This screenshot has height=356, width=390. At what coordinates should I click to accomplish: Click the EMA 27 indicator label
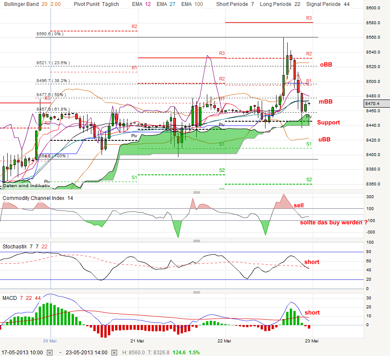(166, 4)
